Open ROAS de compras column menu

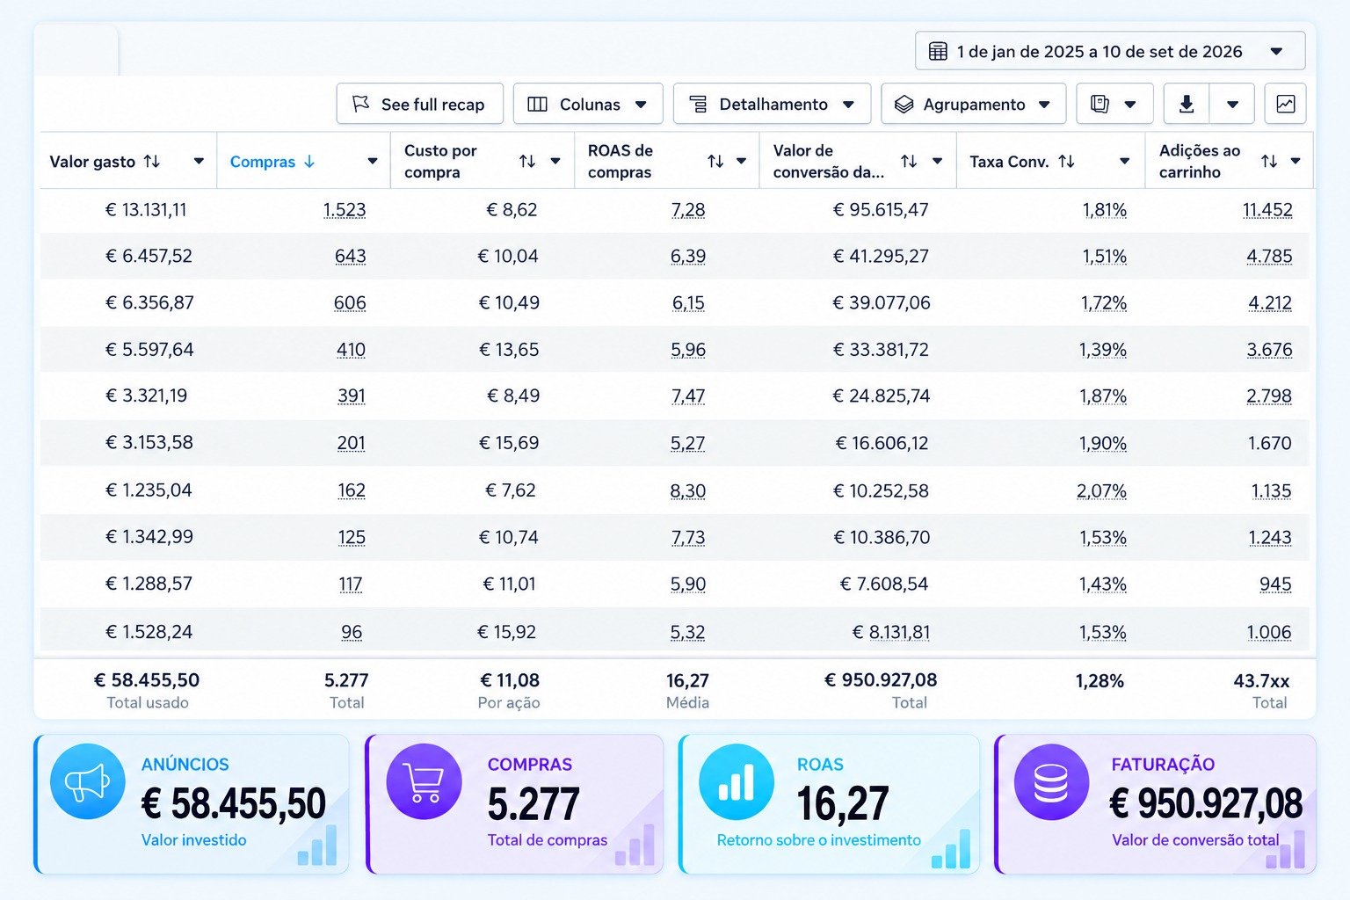pos(741,161)
